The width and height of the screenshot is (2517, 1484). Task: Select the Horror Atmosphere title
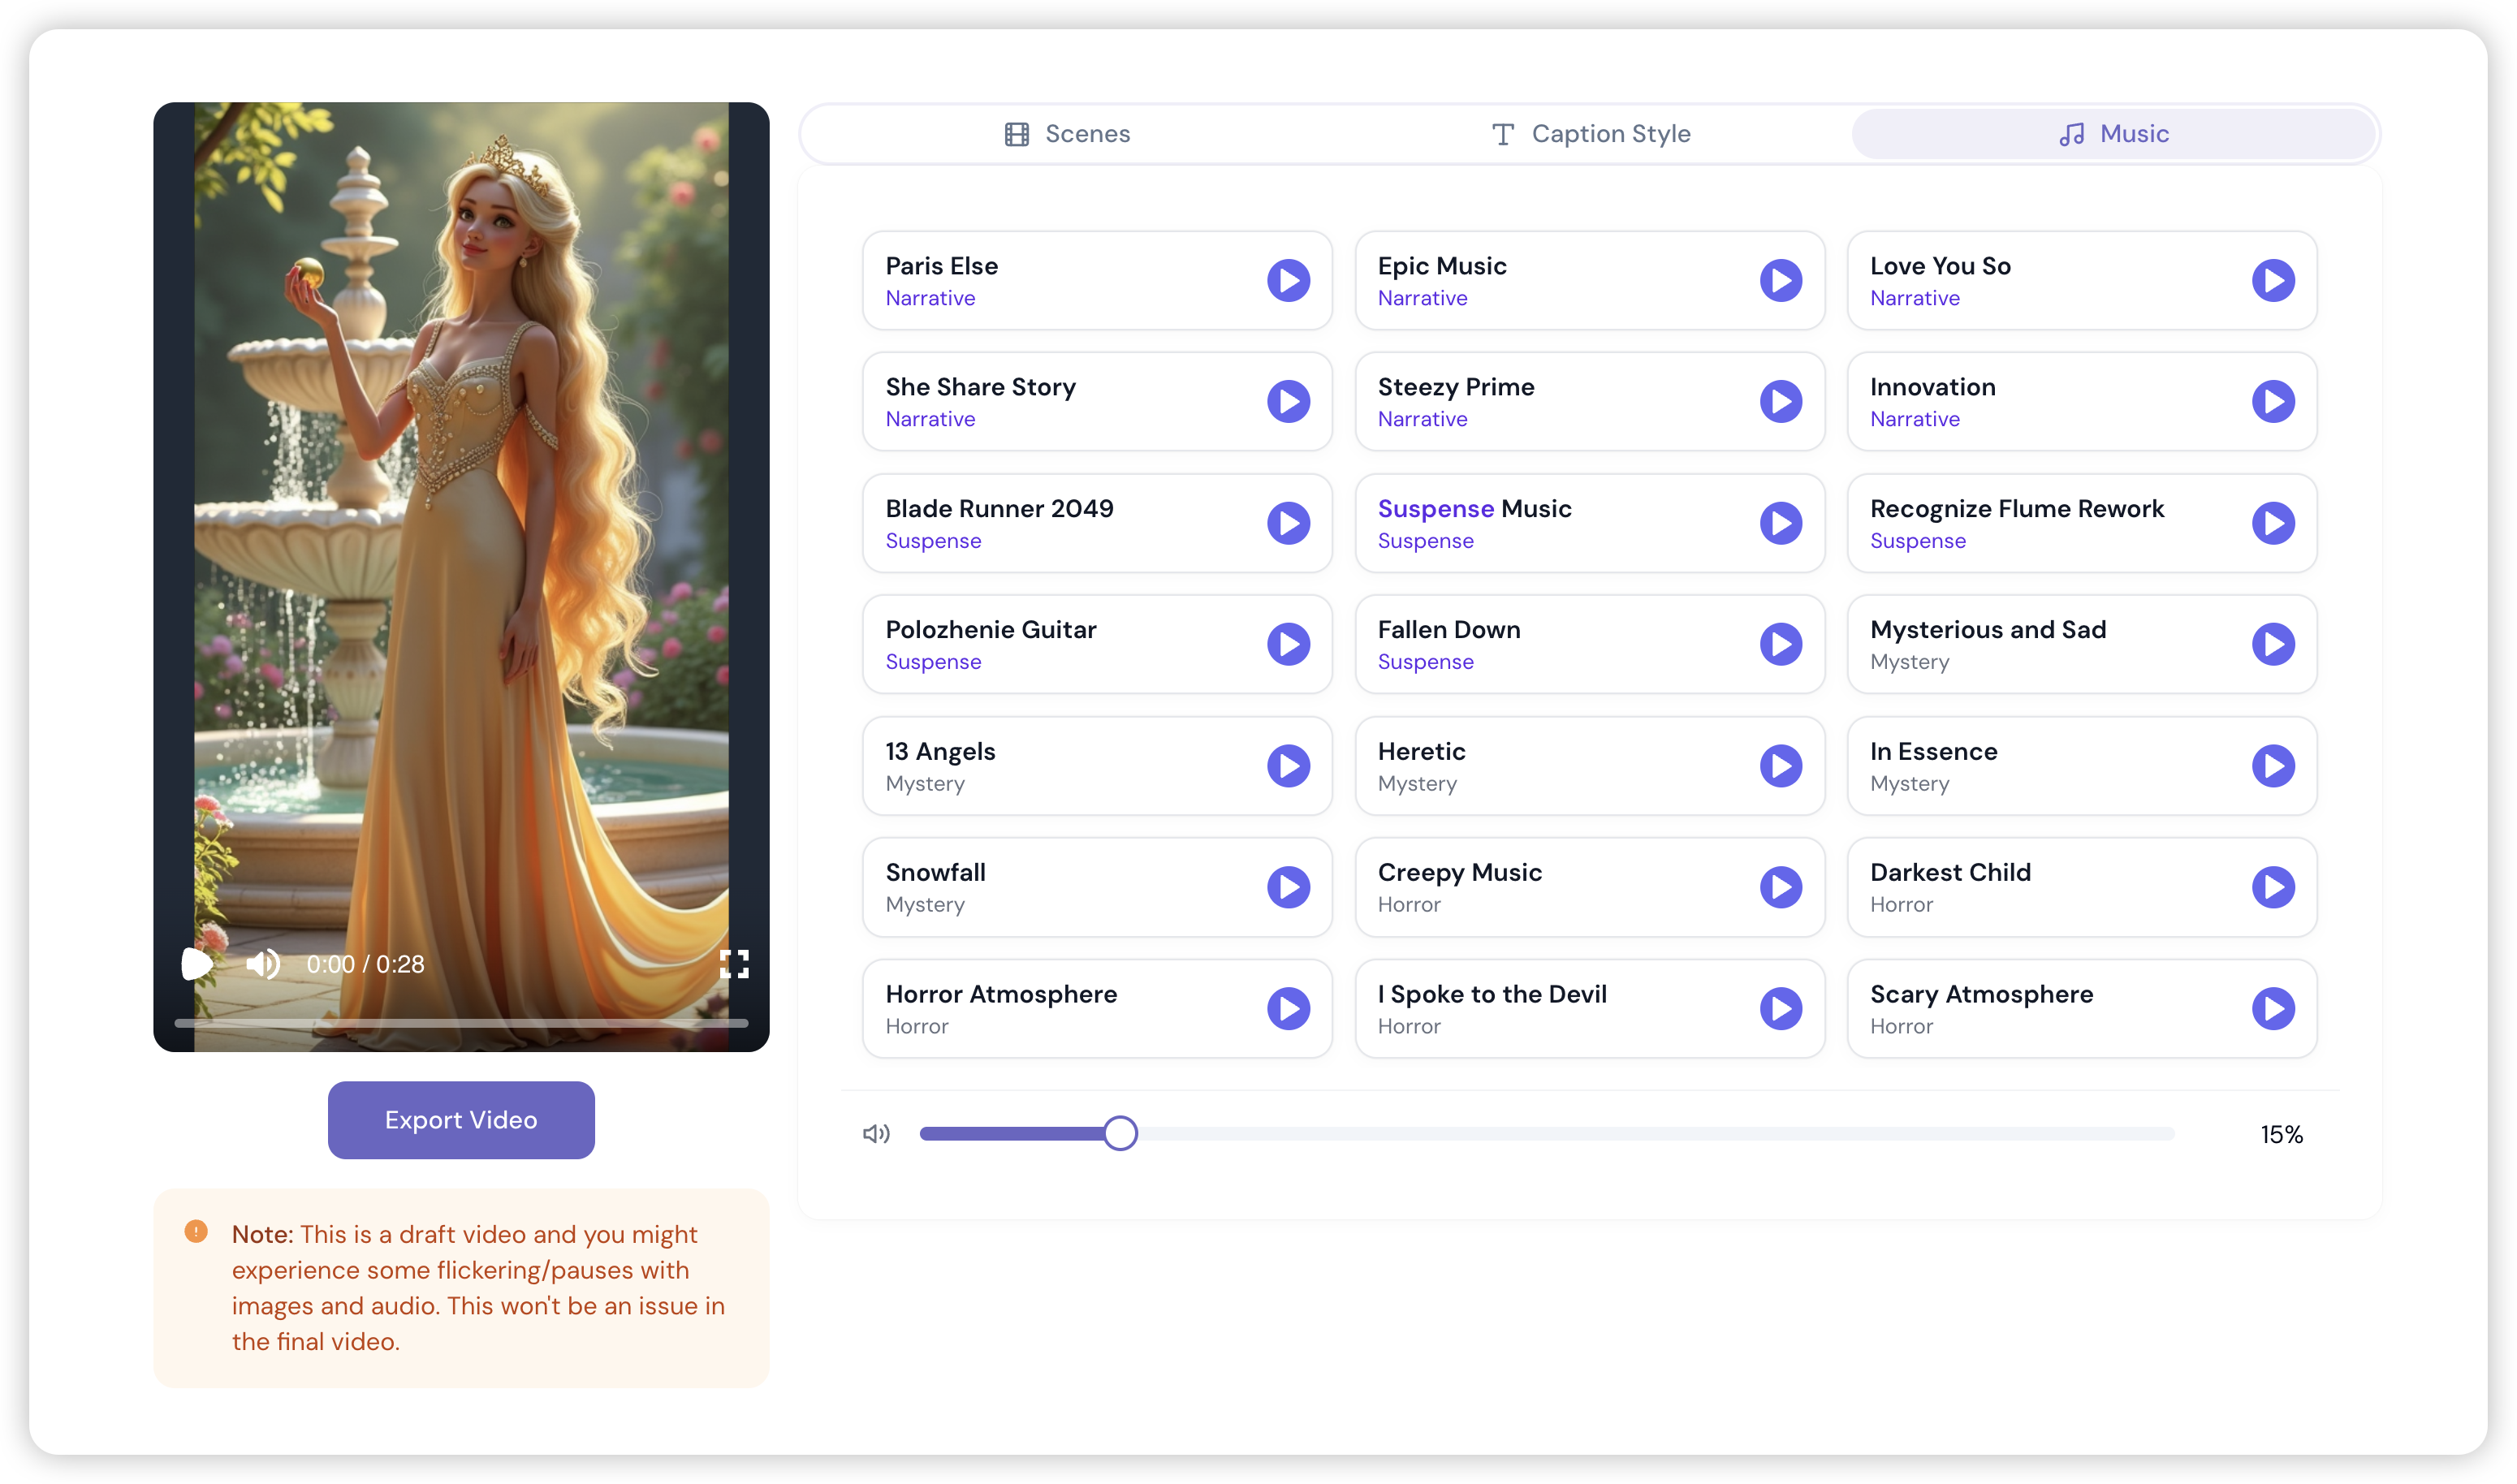1001,994
